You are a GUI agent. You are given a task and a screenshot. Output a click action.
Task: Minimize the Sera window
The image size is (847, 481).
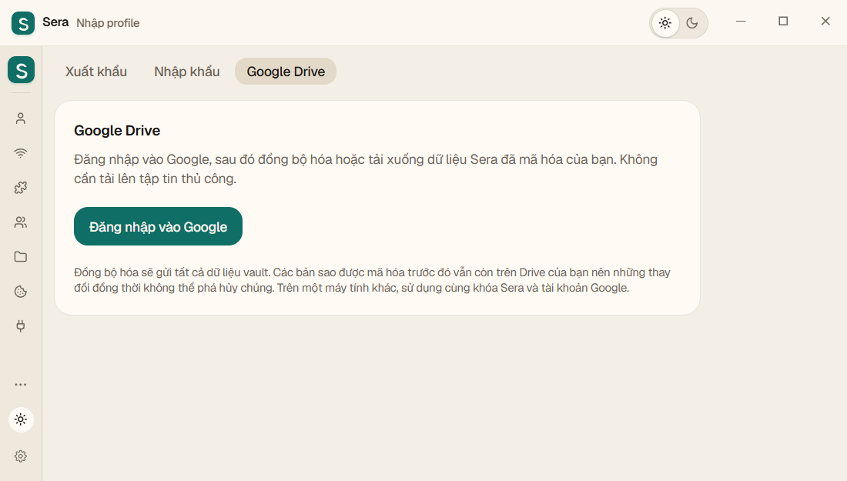click(741, 21)
